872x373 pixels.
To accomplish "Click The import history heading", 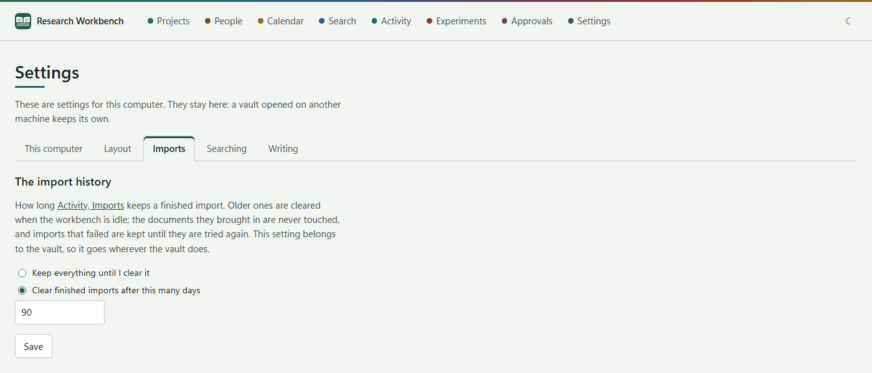I will tap(63, 182).
